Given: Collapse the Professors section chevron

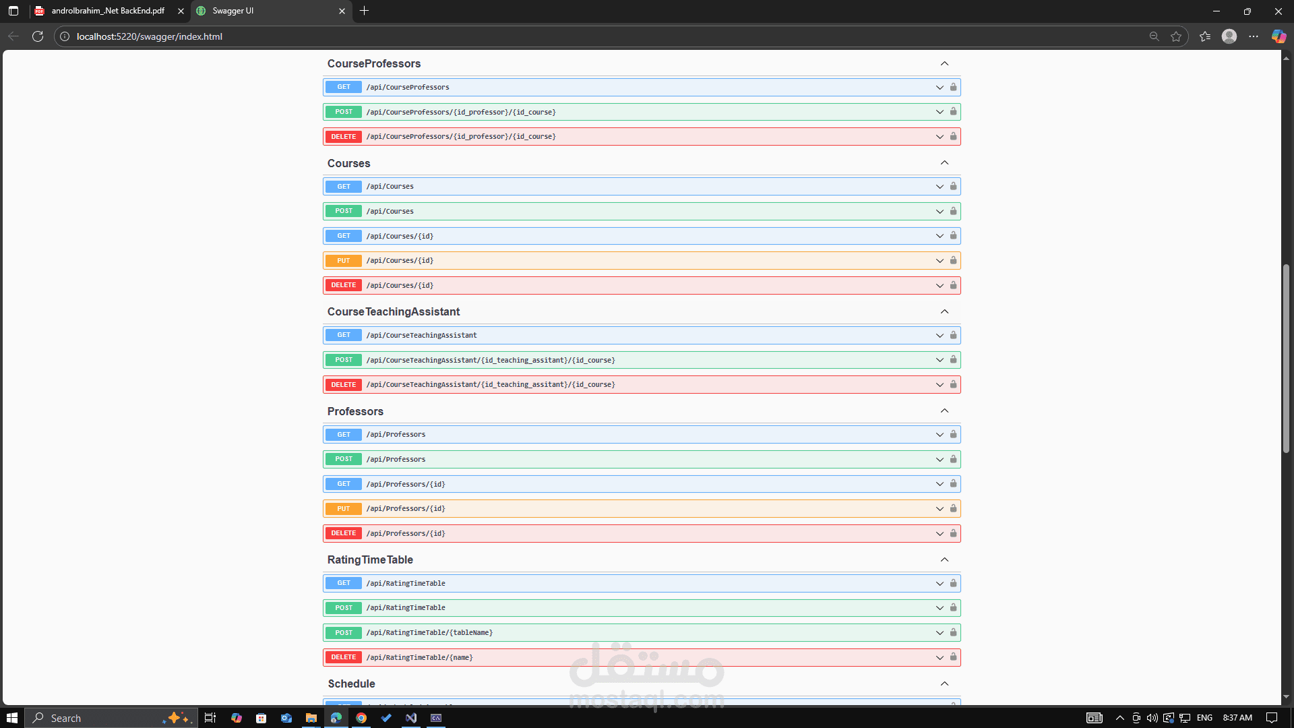Looking at the screenshot, I should (x=944, y=411).
